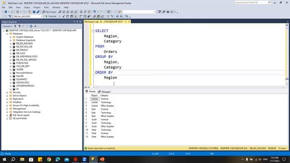The width and height of the screenshot is (290, 163).
Task: Select Technology cell in row 10
Action: pos(107,130)
